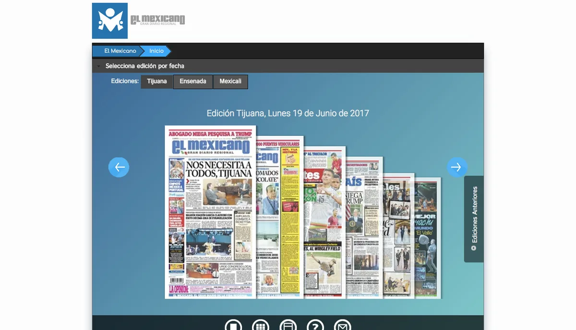The image size is (576, 330).
Task: Open the Ediciones Anteriores side panel
Action: pyautogui.click(x=474, y=219)
